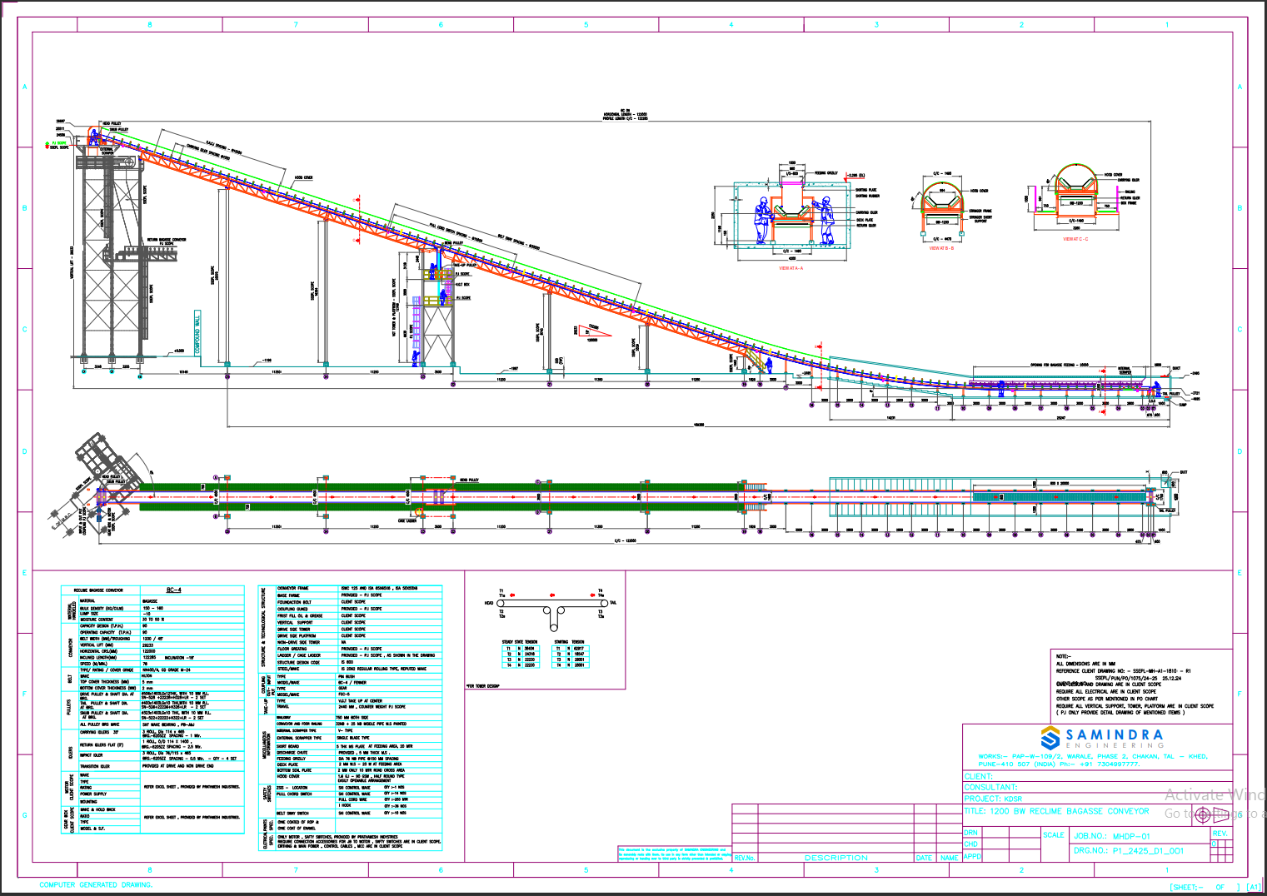The height and width of the screenshot is (896, 1267).
Task: Click the works address text under logo
Action: [1092, 760]
